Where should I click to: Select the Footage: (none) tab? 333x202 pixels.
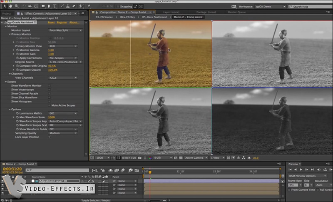coord(206,12)
